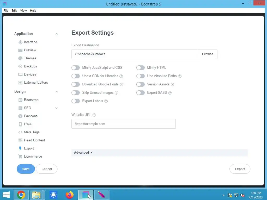Enable Skip Unused Images switch

pyautogui.click(x=76, y=93)
